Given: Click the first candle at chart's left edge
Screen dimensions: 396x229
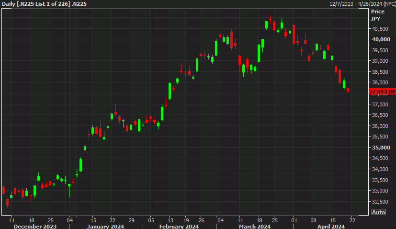Looking at the screenshot, I should [x=3, y=190].
